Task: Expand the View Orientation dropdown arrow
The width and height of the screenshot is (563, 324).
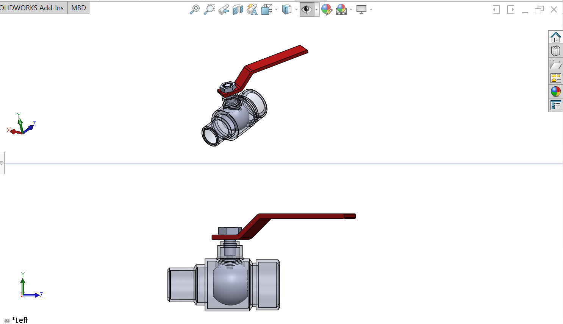Action: (276, 9)
